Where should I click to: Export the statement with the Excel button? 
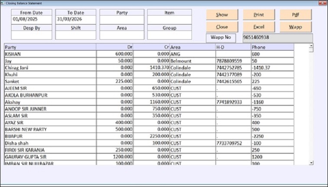tap(259, 27)
